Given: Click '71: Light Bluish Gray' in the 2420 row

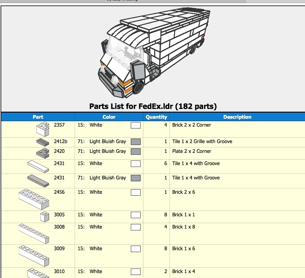Looking at the screenshot, I should [x=102, y=151].
